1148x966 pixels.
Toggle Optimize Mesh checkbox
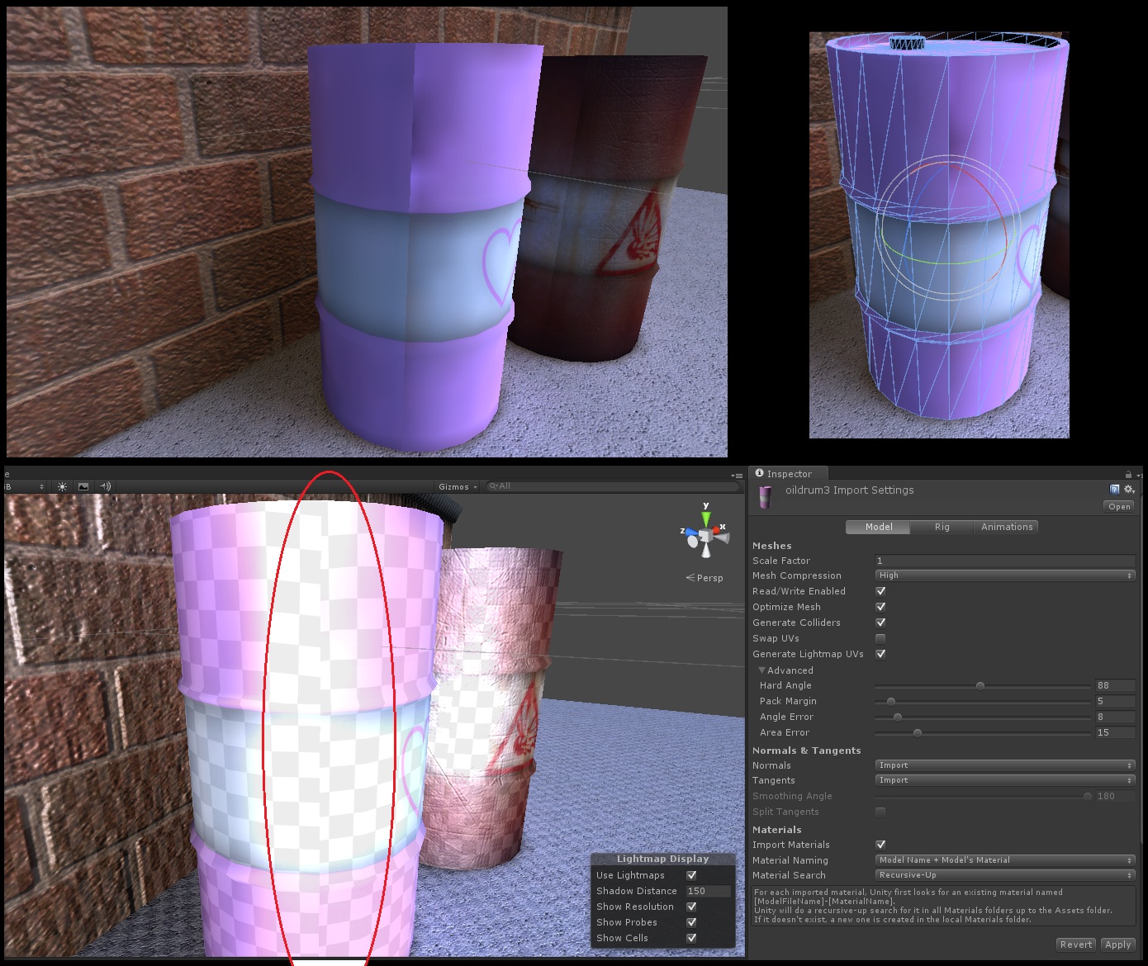(880, 607)
